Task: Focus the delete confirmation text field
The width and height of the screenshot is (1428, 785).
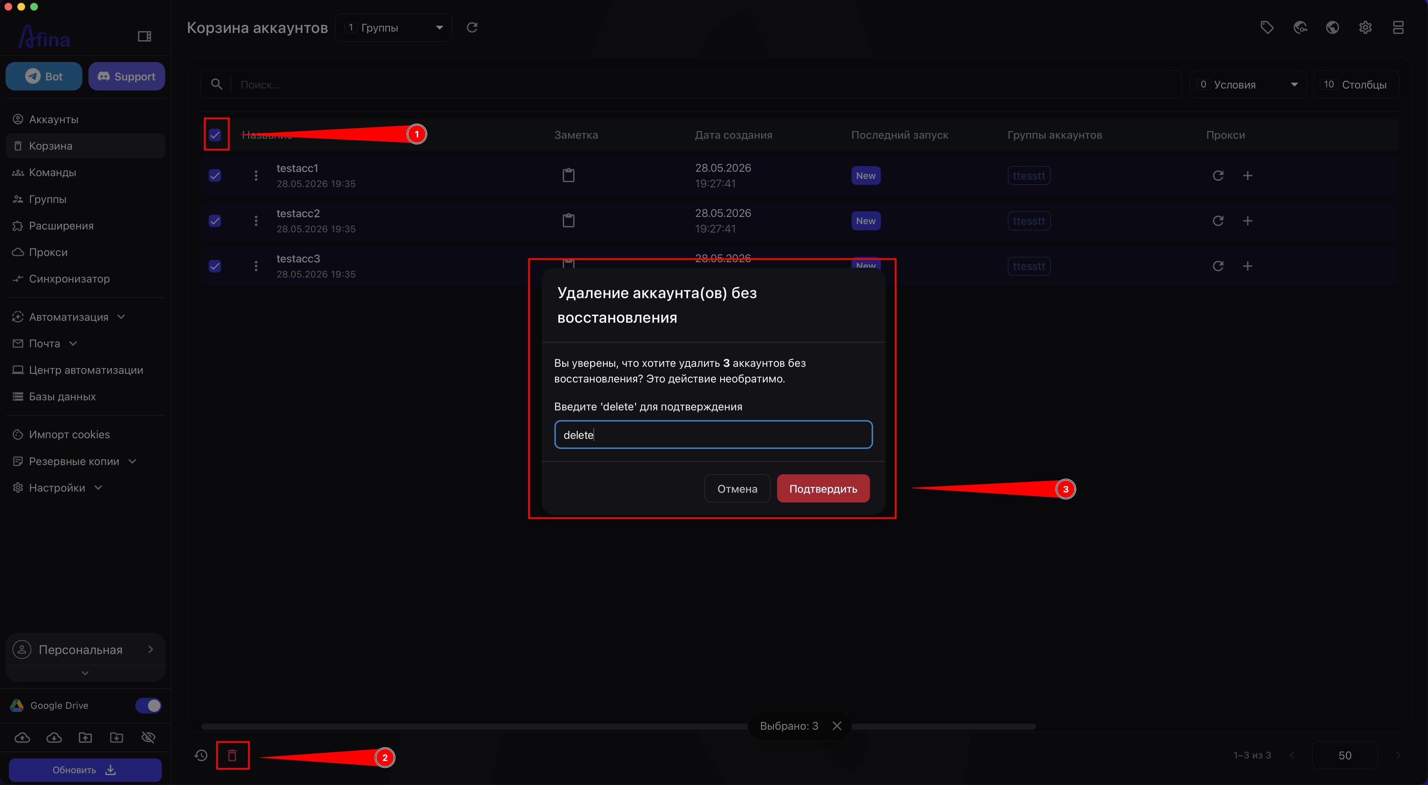Action: [714, 435]
